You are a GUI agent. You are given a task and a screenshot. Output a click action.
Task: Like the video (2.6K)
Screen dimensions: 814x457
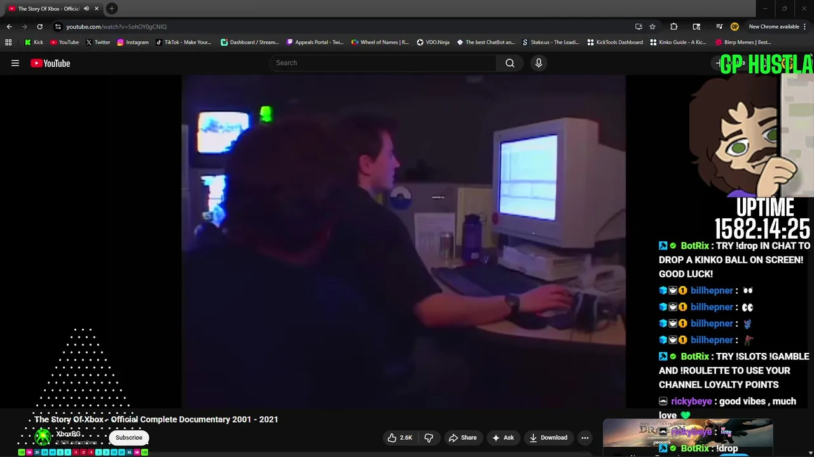(400, 437)
